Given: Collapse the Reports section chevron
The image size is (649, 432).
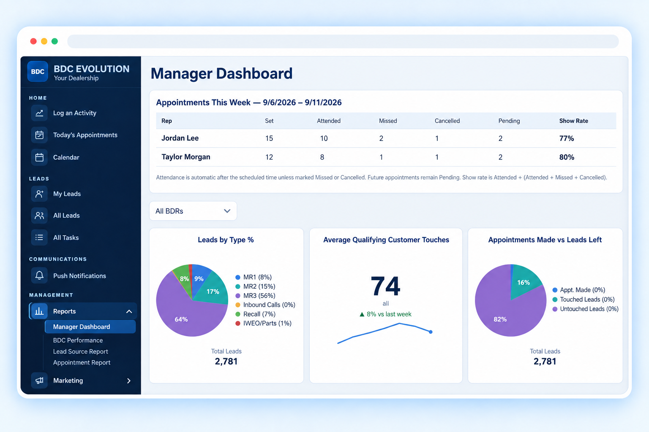Looking at the screenshot, I should point(129,311).
